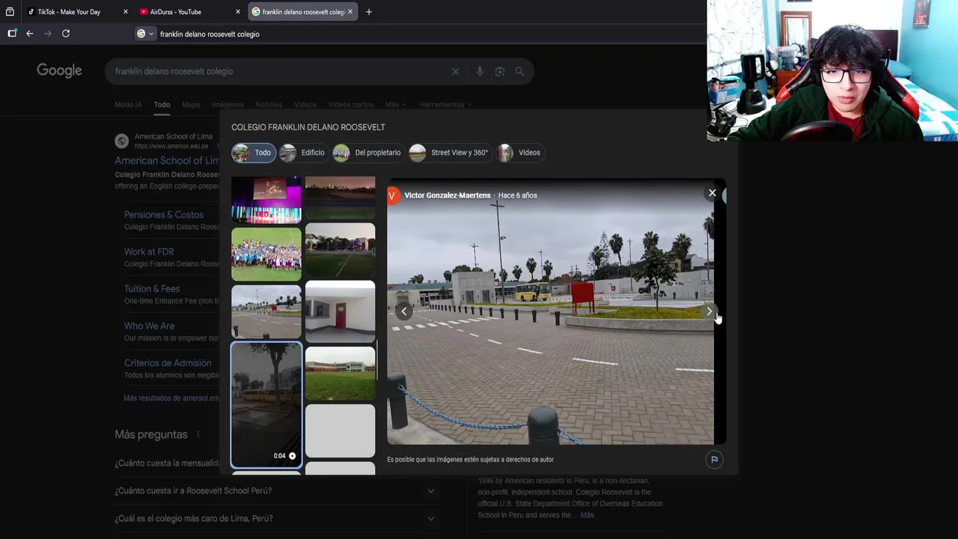958x539 pixels.
Task: Close the photo viewer with X
Action: (713, 193)
